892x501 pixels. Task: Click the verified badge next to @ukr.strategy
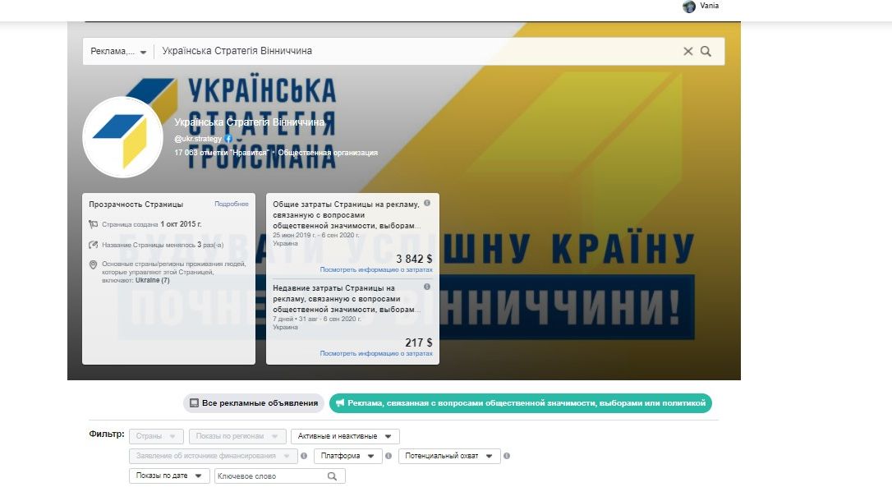(x=228, y=139)
